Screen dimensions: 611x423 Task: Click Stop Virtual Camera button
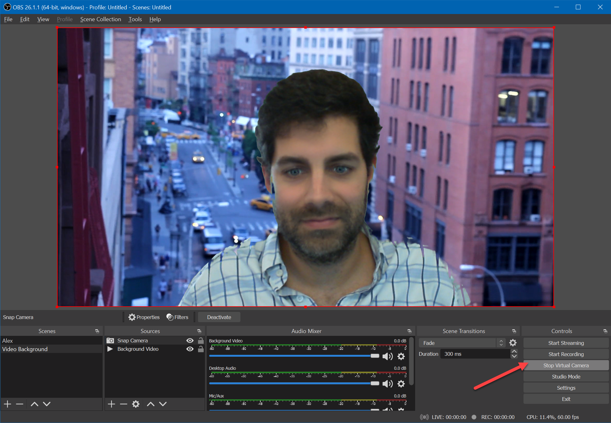(x=566, y=365)
